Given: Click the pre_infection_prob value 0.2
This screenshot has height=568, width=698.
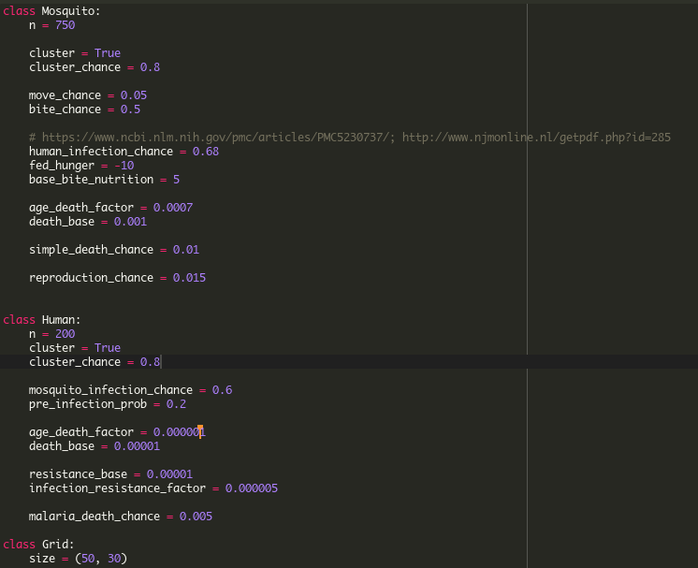Looking at the screenshot, I should pos(176,404).
